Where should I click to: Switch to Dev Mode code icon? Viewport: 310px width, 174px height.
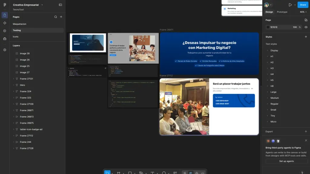(x=203, y=173)
